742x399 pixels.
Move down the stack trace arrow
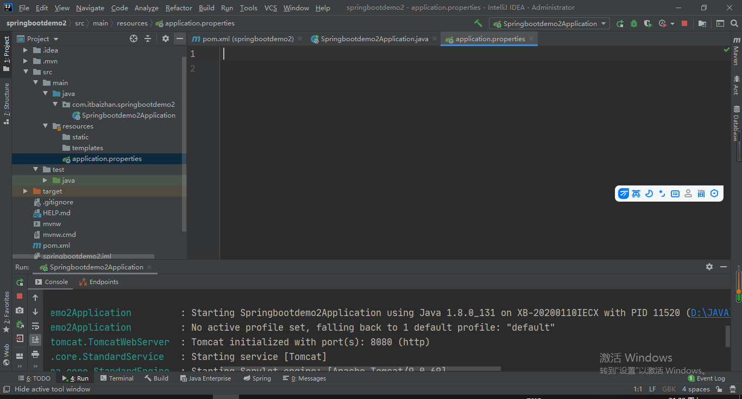[x=35, y=312]
